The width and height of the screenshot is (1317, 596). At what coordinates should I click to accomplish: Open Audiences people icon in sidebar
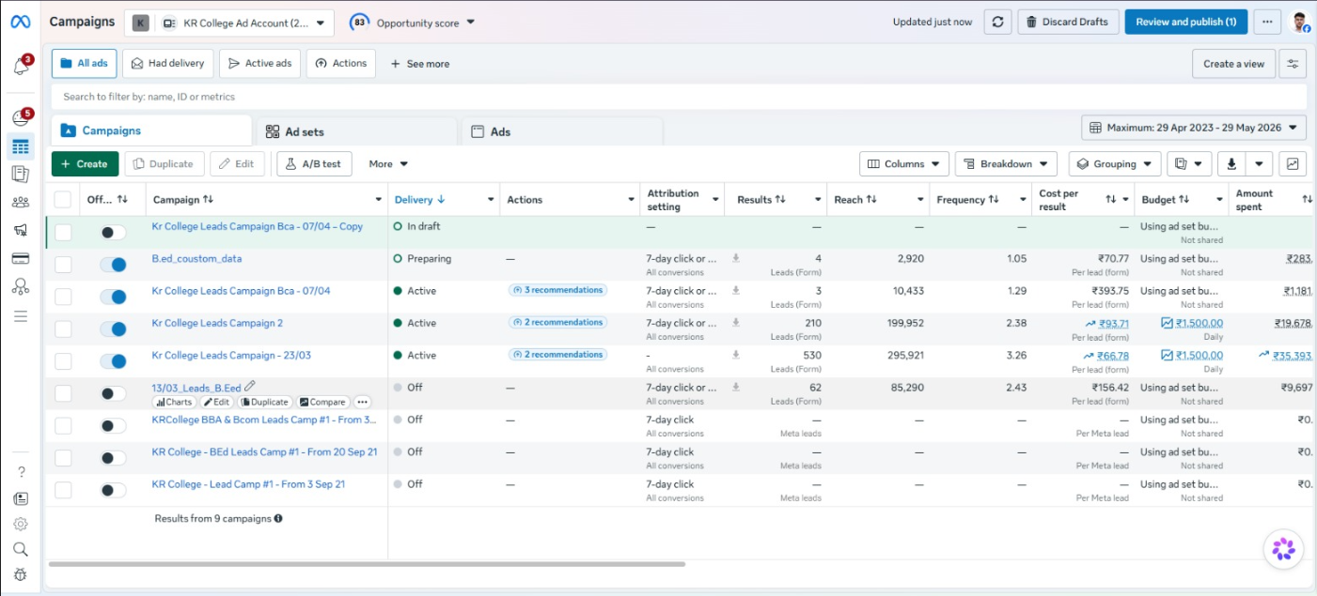coord(21,202)
